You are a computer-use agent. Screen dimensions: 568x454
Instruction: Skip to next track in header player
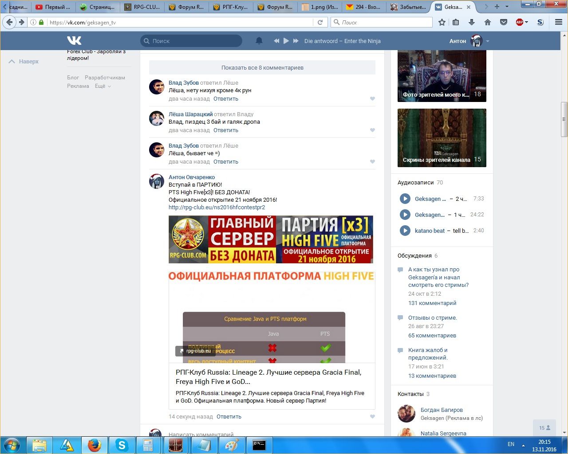tap(296, 41)
